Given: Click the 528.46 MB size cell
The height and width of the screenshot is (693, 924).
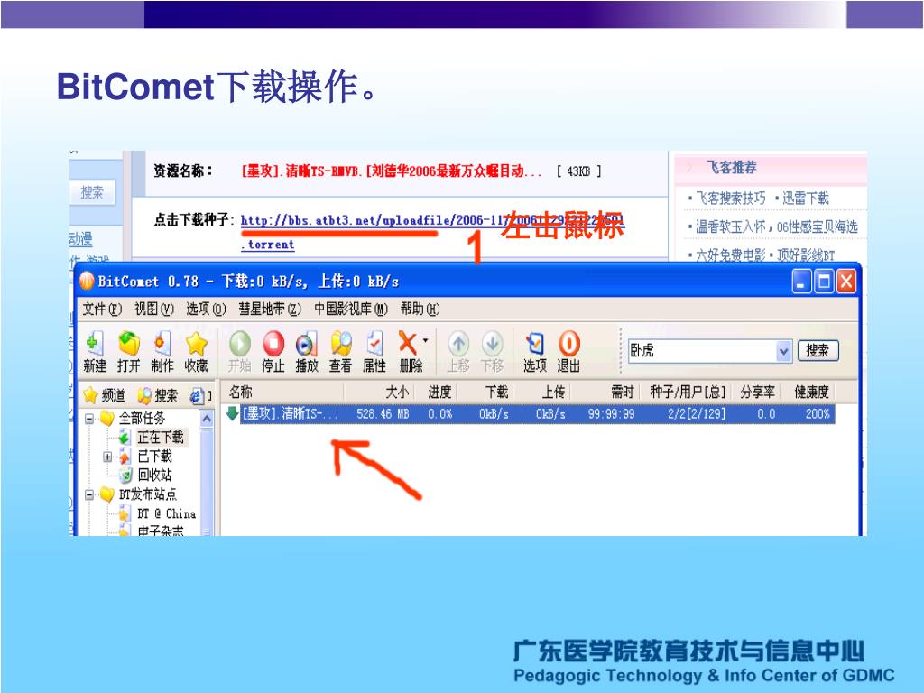Looking at the screenshot, I should coord(383,414).
